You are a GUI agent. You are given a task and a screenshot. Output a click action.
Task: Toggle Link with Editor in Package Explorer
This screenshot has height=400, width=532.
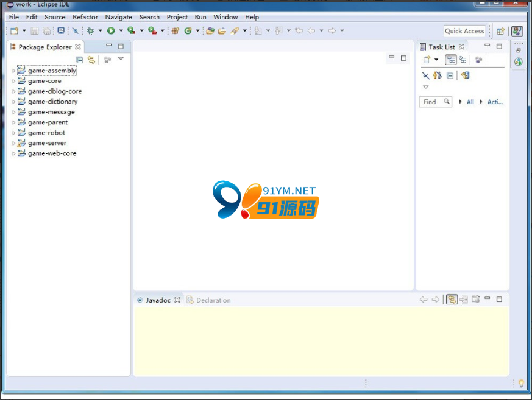[x=91, y=60]
